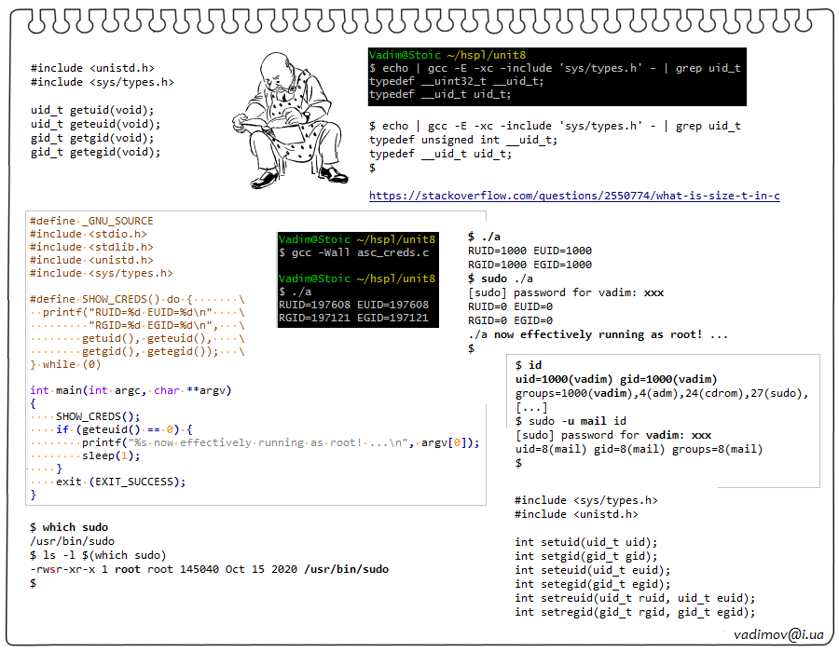Select the '-rwsr-xr-x' sudo file permissions line
This screenshot has width=839, height=652.
pos(209,568)
